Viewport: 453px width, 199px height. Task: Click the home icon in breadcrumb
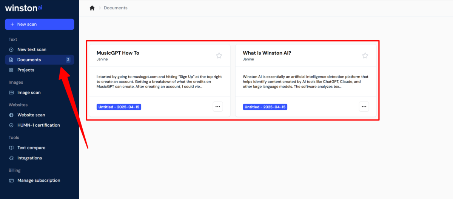click(x=92, y=8)
